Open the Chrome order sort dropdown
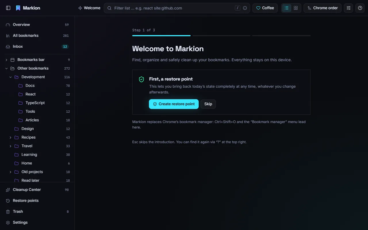Image resolution: width=368 pixels, height=230 pixels. coord(323,8)
